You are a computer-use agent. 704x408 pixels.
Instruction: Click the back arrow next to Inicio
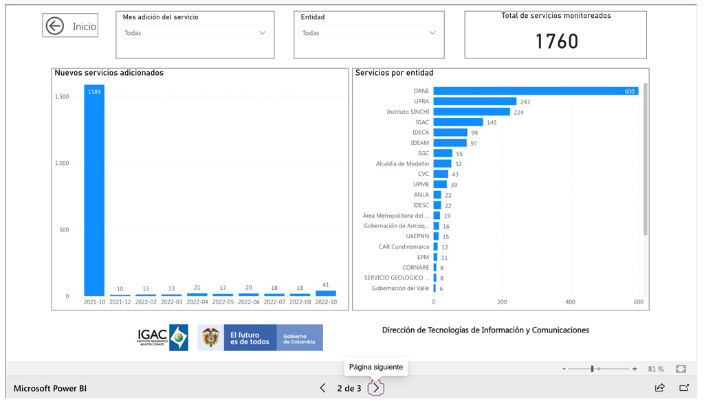(x=54, y=25)
